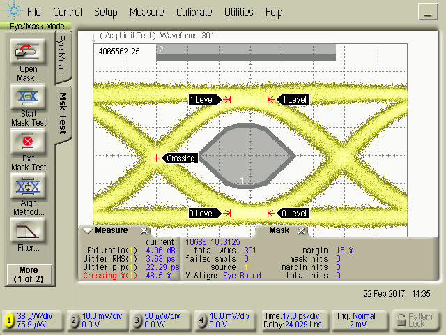The image size is (446, 335).
Task: Click More (1 of 2) button
Action: pyautogui.click(x=28, y=274)
